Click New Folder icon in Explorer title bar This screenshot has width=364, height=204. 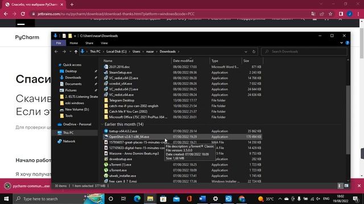pyautogui.click(x=70, y=36)
